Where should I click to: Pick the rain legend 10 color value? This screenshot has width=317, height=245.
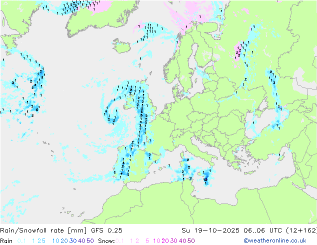pyautogui.click(x=56, y=241)
